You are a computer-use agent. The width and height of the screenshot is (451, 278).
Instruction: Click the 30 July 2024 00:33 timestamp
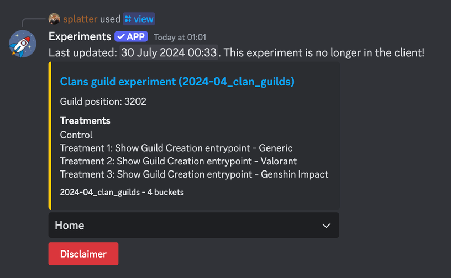pos(169,52)
